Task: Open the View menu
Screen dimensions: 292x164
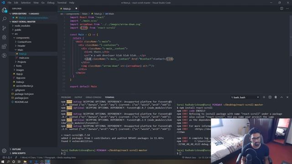Action: point(36,3)
